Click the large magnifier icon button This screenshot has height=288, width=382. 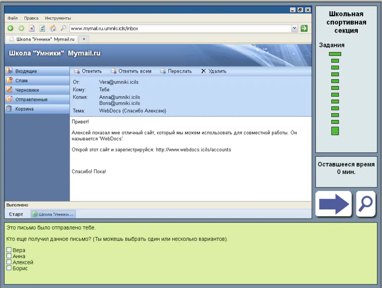click(366, 204)
